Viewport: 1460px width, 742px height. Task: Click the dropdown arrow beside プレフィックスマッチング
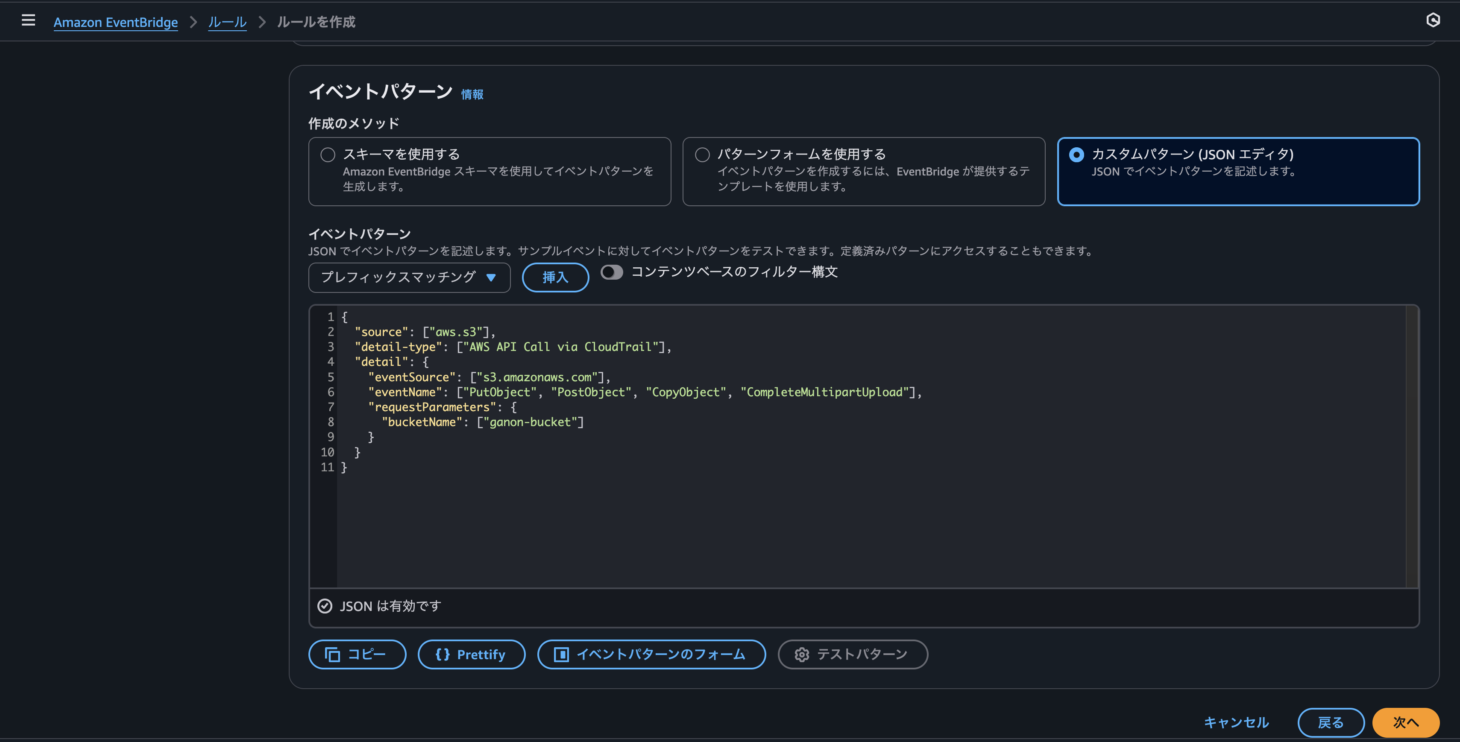(x=491, y=277)
